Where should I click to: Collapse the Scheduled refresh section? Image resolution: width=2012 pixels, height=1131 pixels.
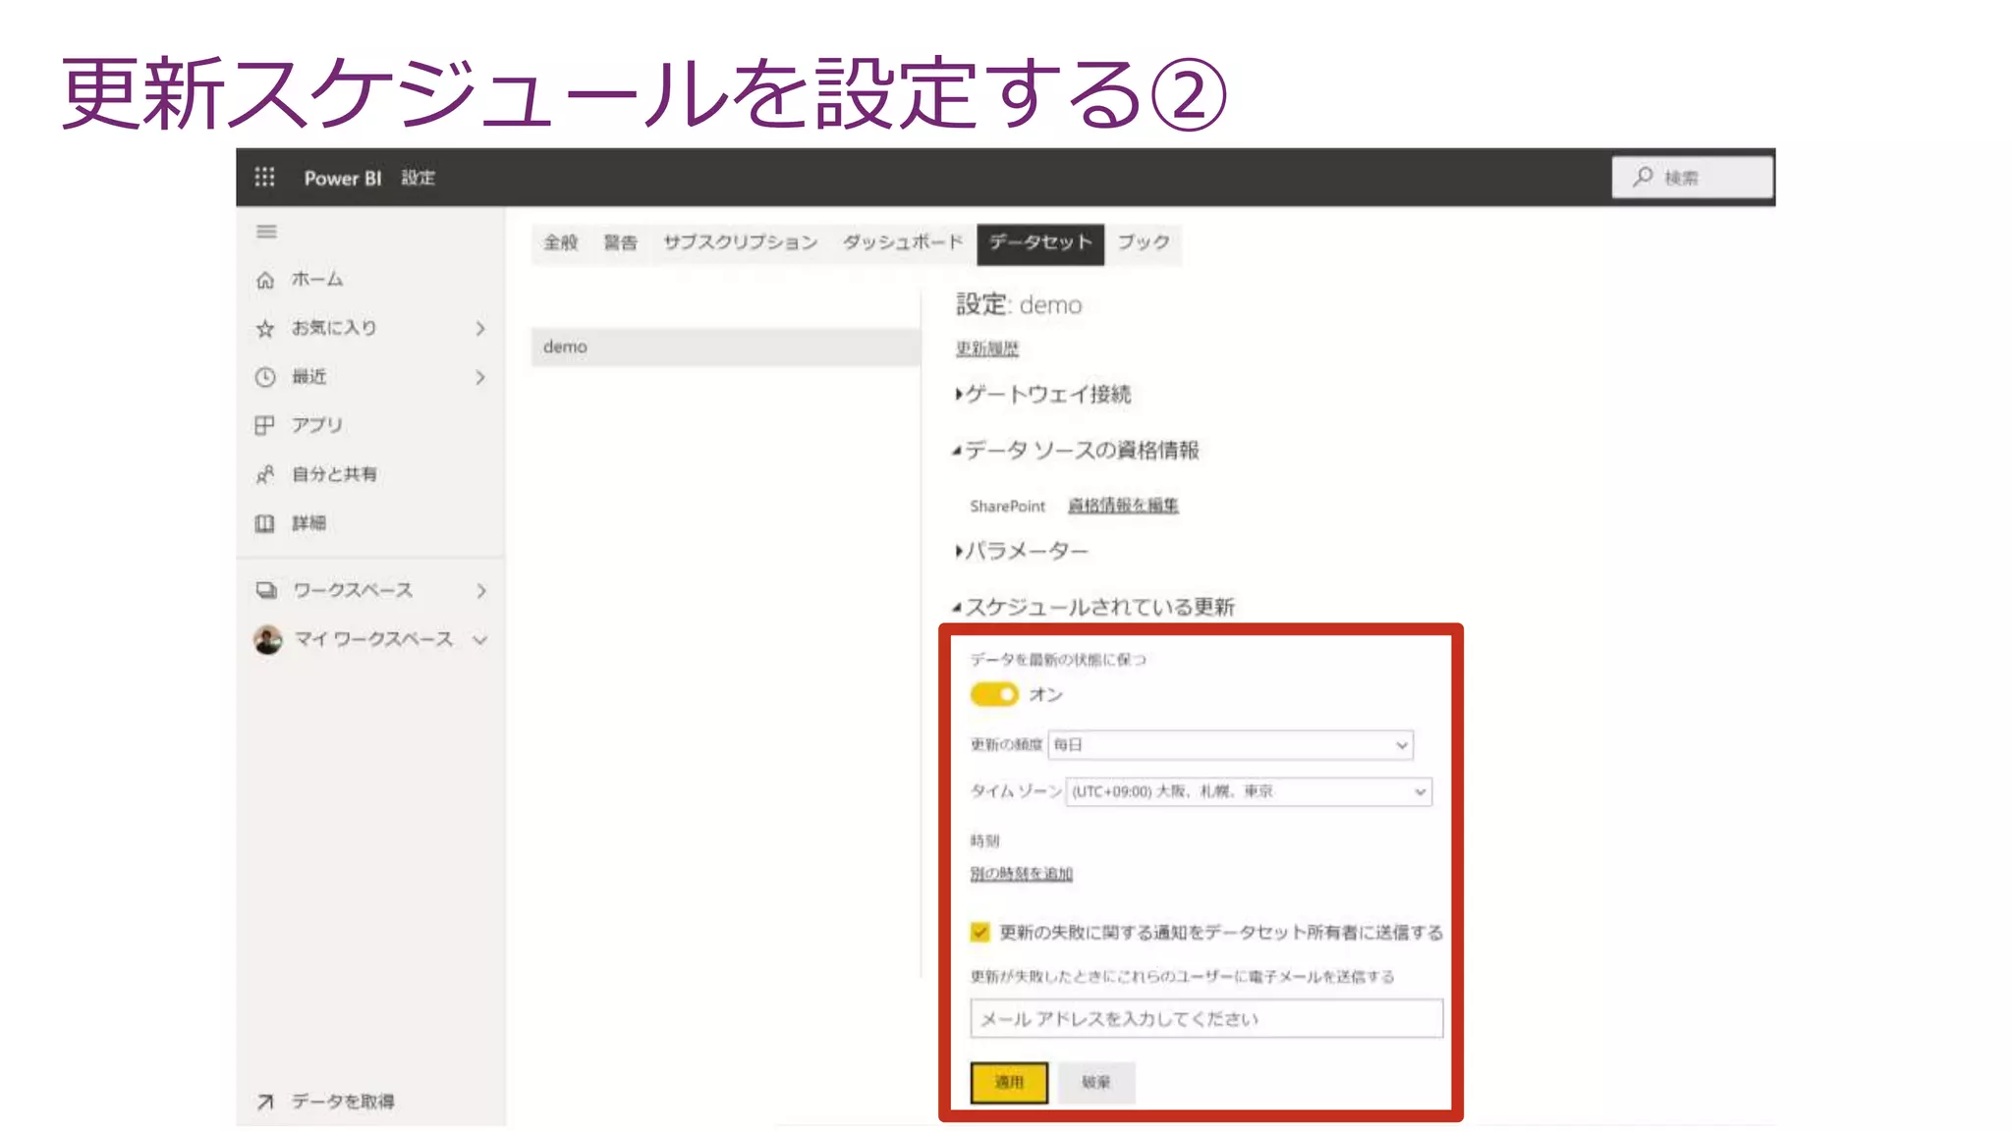pos(1093,607)
